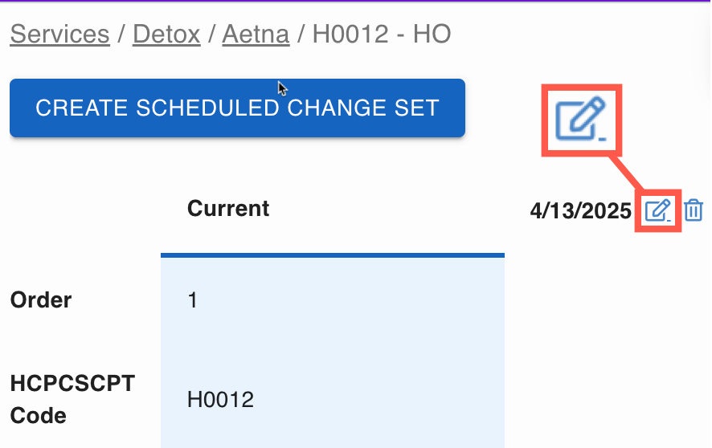Click the slash between Aetna and H0012

(x=301, y=35)
